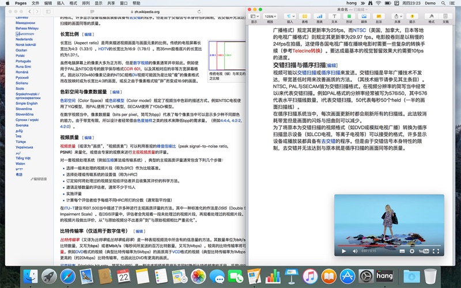The width and height of the screenshot is (461, 288).
Task: Open the 格式 format panel
Action: coord(432,17)
